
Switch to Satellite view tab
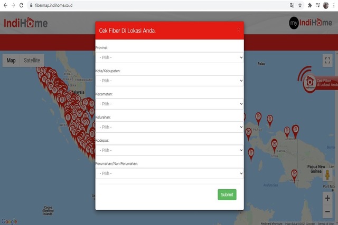pyautogui.click(x=32, y=61)
